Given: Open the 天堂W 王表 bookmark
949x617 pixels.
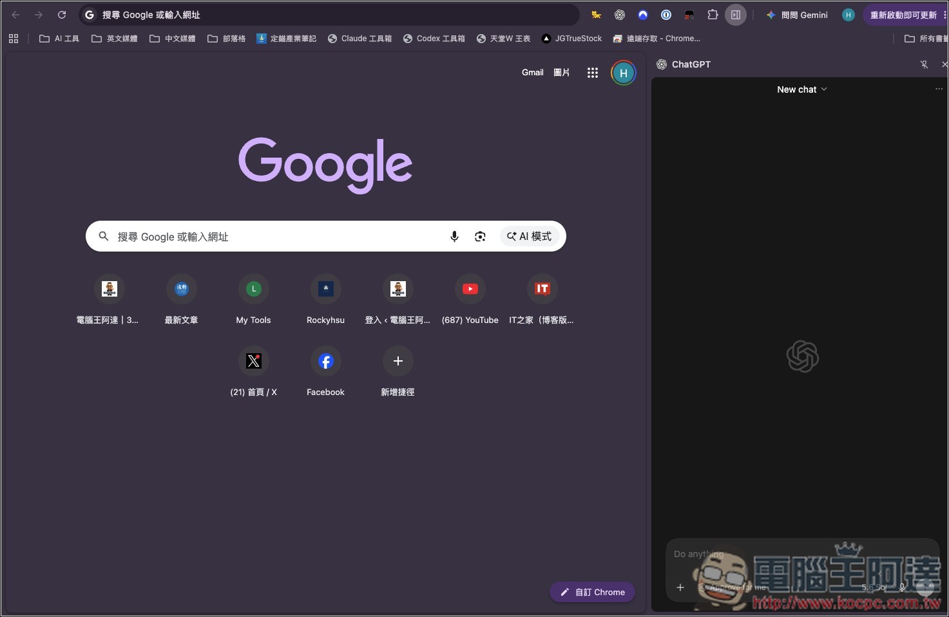Looking at the screenshot, I should click(x=504, y=39).
